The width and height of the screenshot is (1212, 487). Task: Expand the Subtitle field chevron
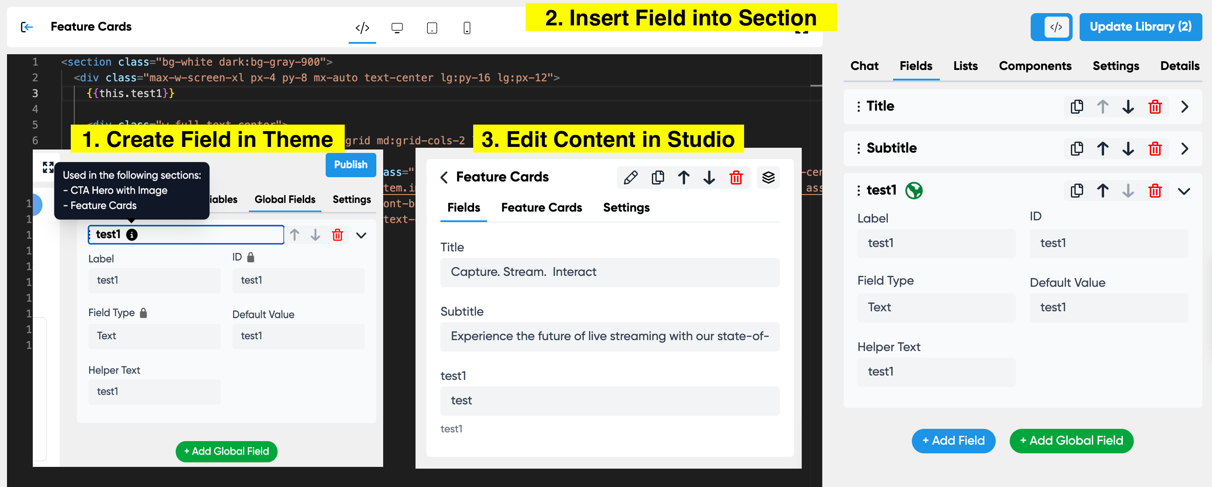point(1184,149)
